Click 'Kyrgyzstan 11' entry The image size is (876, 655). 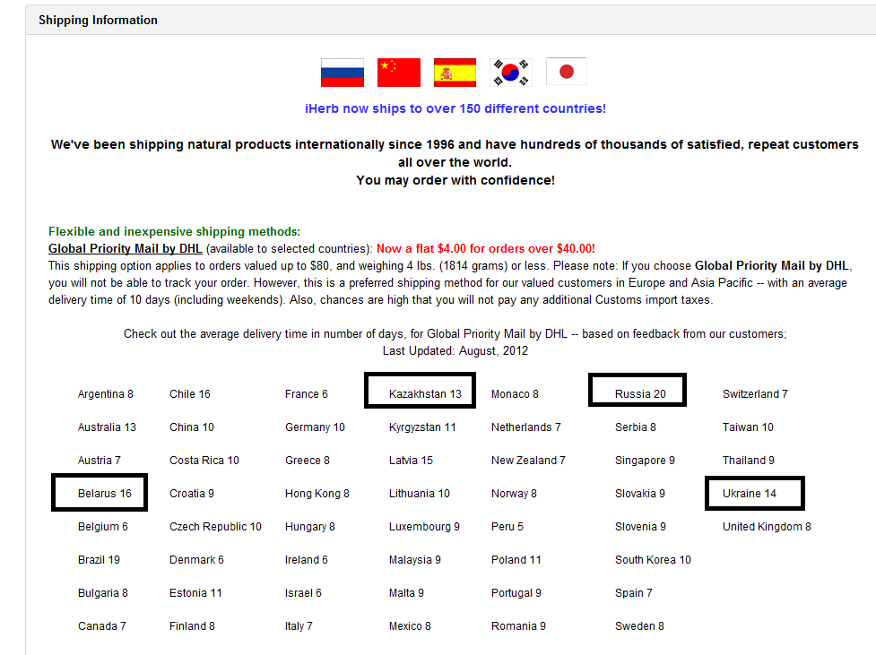422,427
